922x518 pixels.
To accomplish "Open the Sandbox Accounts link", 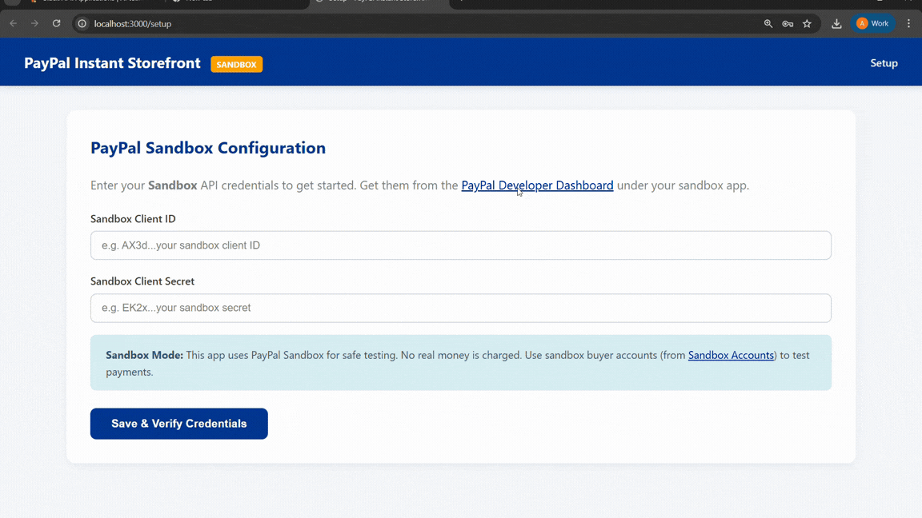I will pyautogui.click(x=731, y=355).
